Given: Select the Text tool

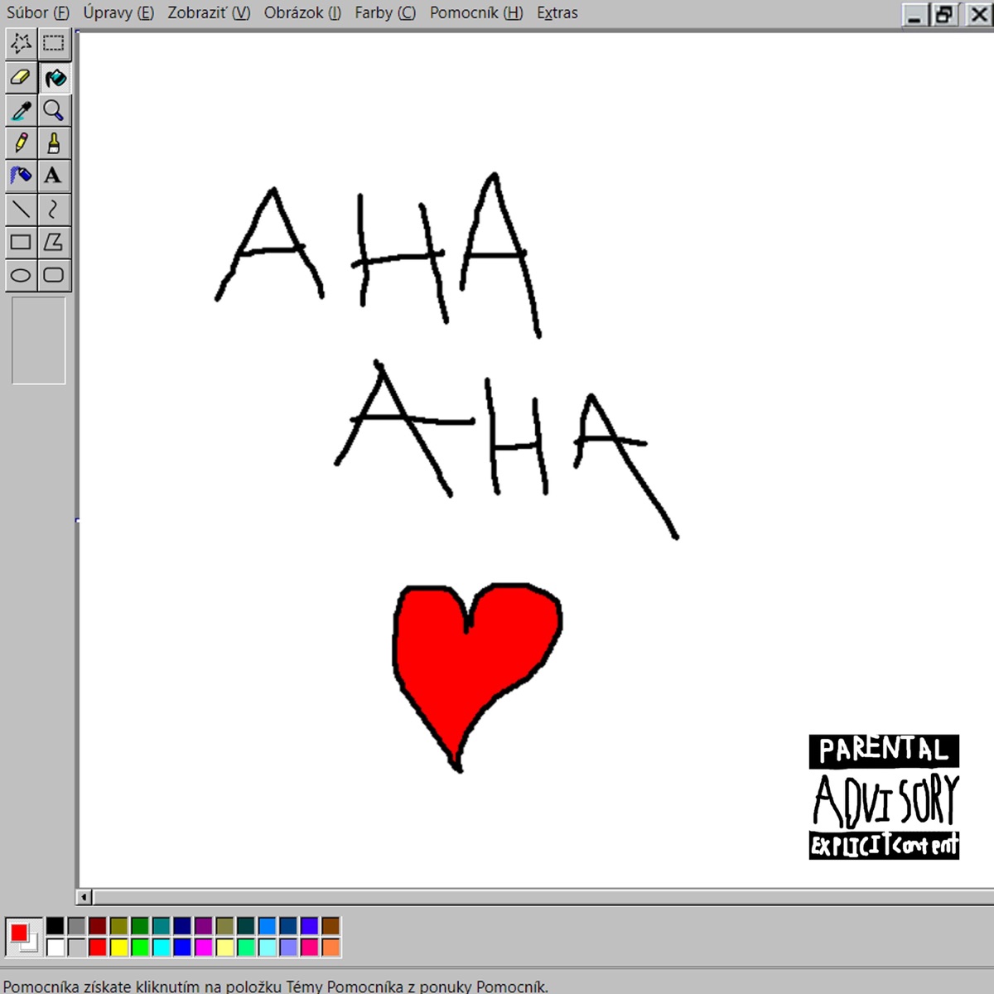Looking at the screenshot, I should pos(55,175).
